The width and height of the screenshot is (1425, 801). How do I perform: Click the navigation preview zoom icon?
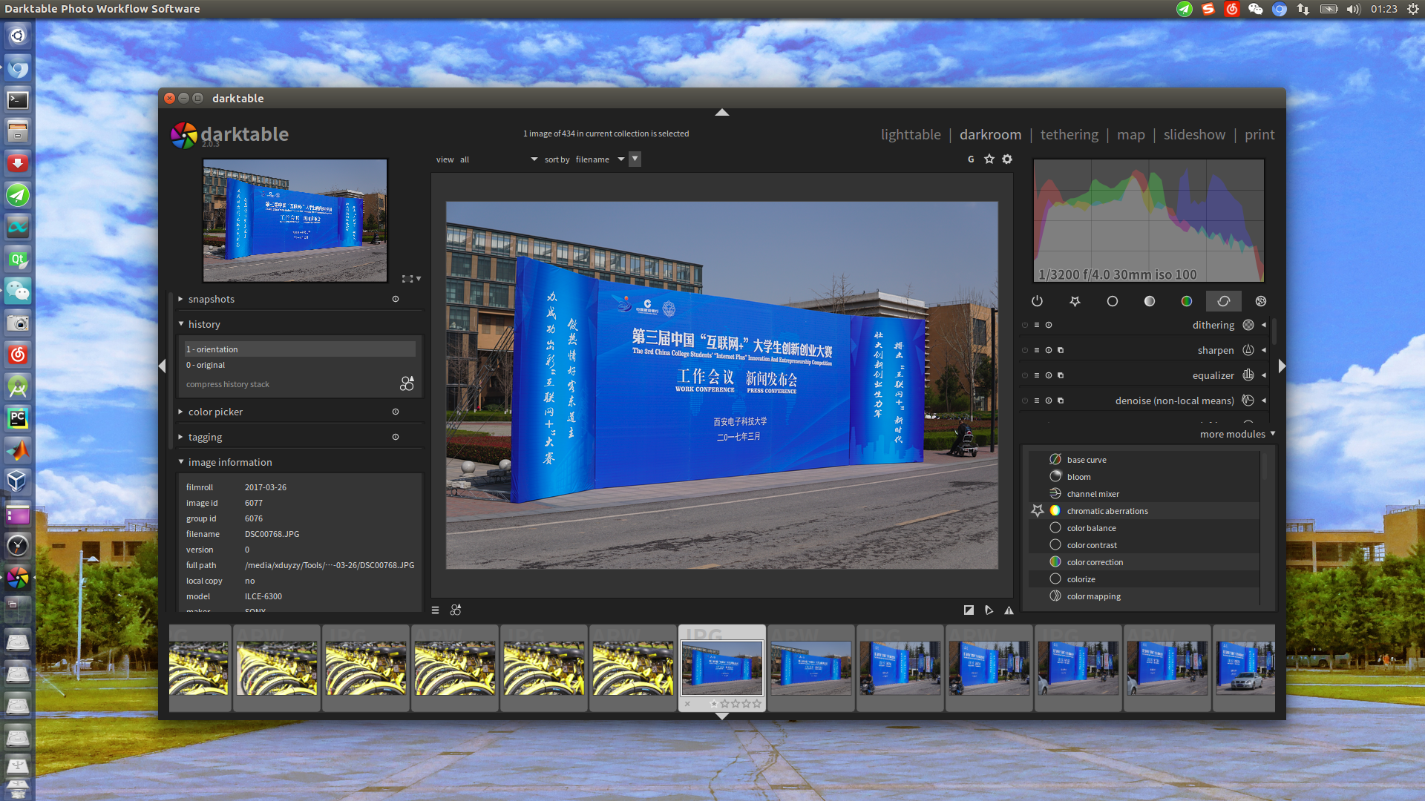(411, 279)
